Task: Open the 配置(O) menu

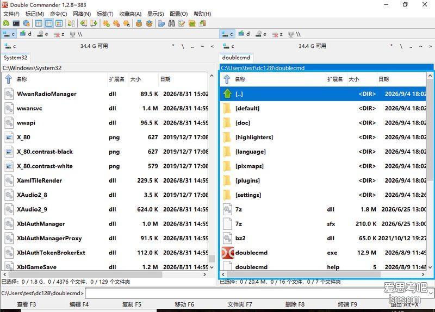Action: click(x=179, y=14)
